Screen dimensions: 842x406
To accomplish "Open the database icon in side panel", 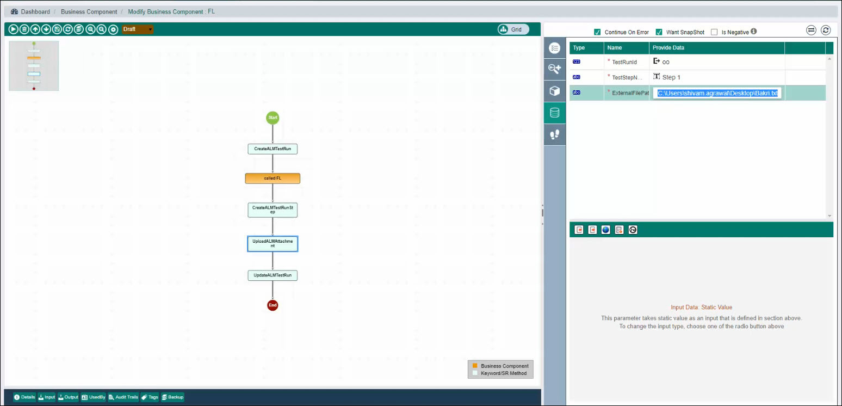I will coord(554,113).
